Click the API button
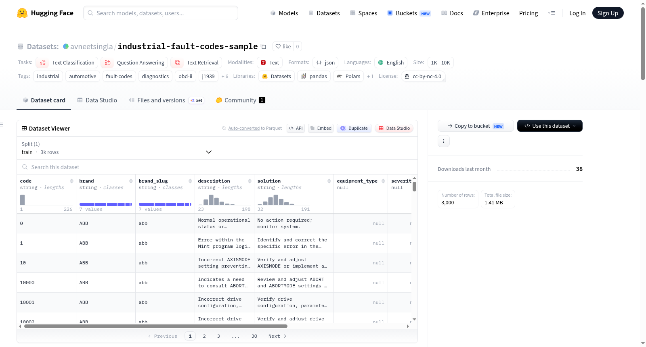646x347 pixels. pos(296,128)
